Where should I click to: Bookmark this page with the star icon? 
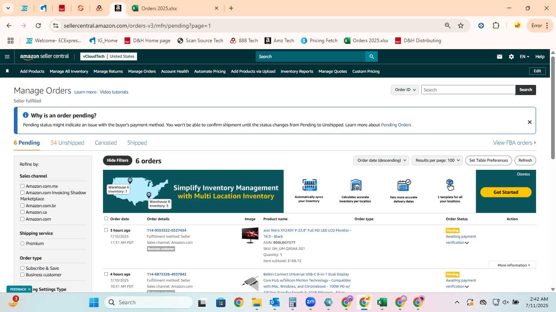[461, 26]
